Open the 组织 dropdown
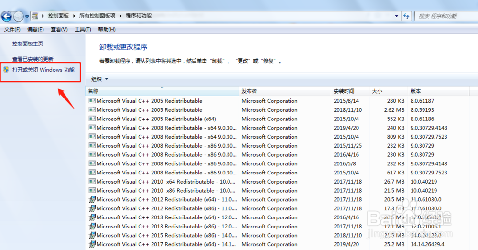 coord(100,79)
